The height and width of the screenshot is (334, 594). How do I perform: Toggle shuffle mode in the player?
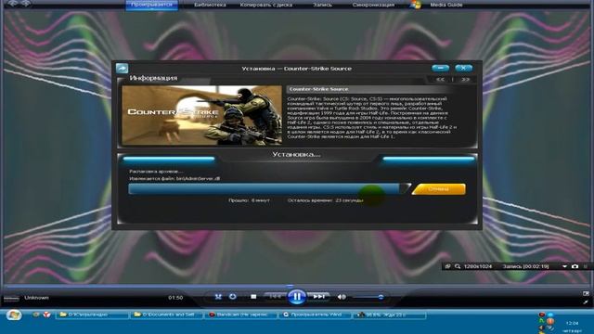click(218, 297)
